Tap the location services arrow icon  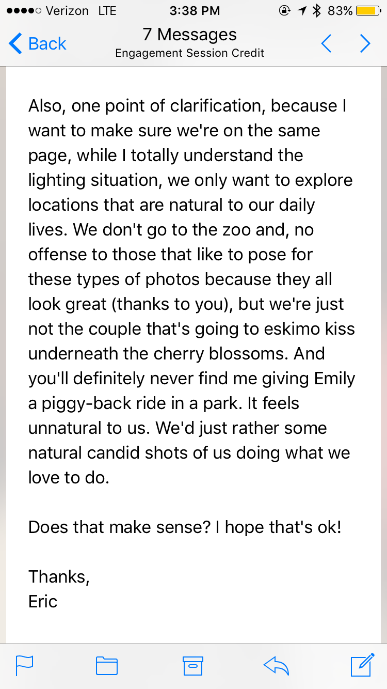click(302, 11)
